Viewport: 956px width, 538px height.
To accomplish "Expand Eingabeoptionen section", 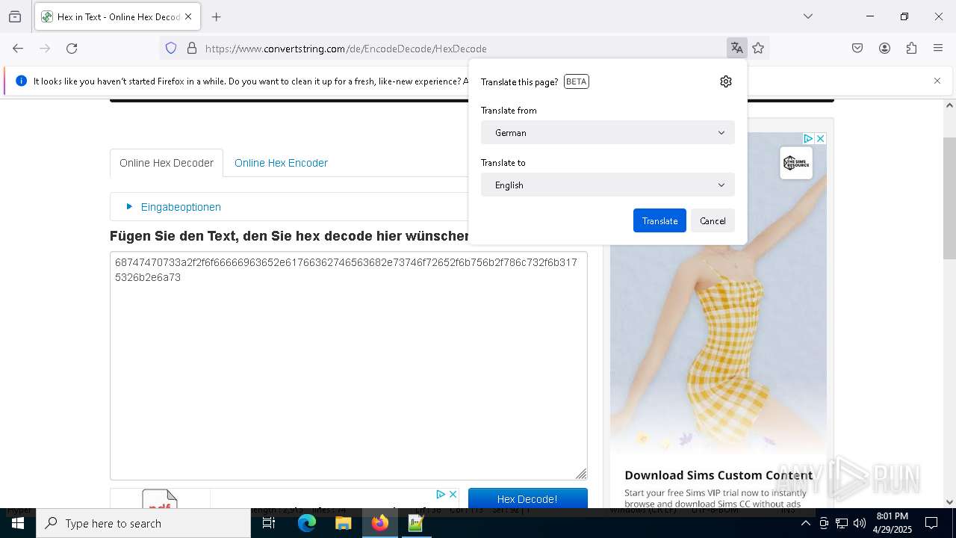I will (x=181, y=207).
